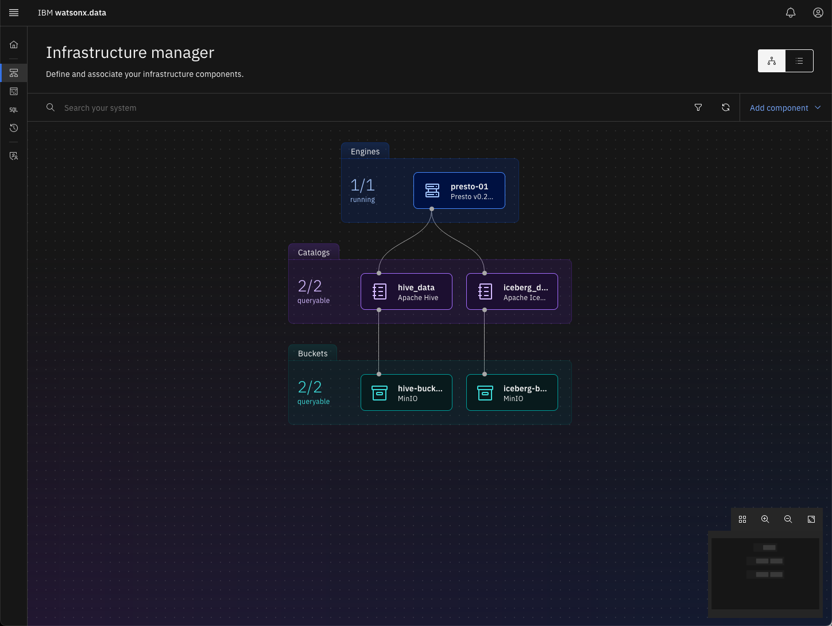832x626 pixels.
Task: Select the Catalogs group label
Action: click(314, 252)
